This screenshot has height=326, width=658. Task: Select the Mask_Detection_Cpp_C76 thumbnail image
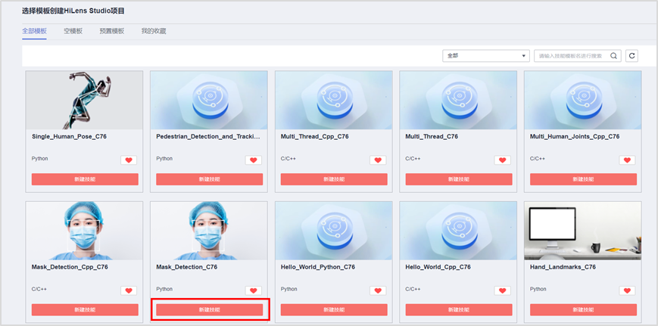[84, 231]
